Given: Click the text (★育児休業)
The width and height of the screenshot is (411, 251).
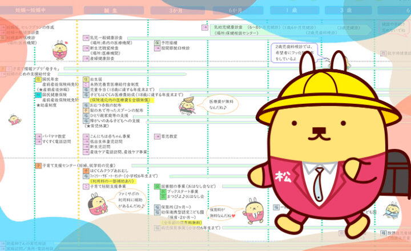Looking at the screenshot, I should click(x=96, y=126).
